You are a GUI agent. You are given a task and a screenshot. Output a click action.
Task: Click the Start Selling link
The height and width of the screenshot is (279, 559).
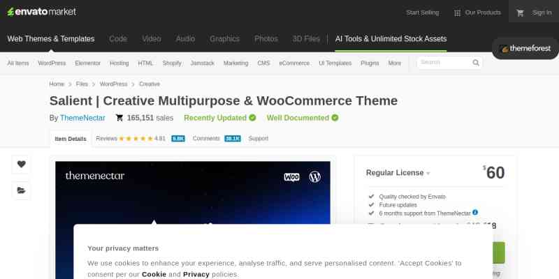422,13
